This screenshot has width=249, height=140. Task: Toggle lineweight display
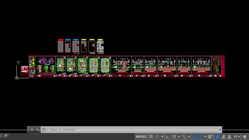point(210,136)
